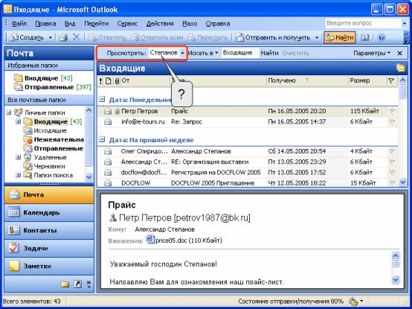This screenshot has height=309, width=412.
Task: Click the send/receive status icon in the status bar
Action: [353, 301]
